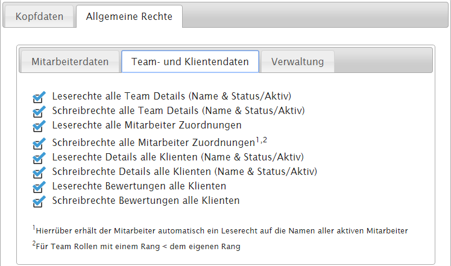Click the label text Leserechte alle Team Details
This screenshot has width=451, height=266.
pyautogui.click(x=172, y=96)
